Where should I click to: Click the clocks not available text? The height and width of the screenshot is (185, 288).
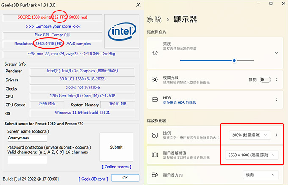[83, 87]
